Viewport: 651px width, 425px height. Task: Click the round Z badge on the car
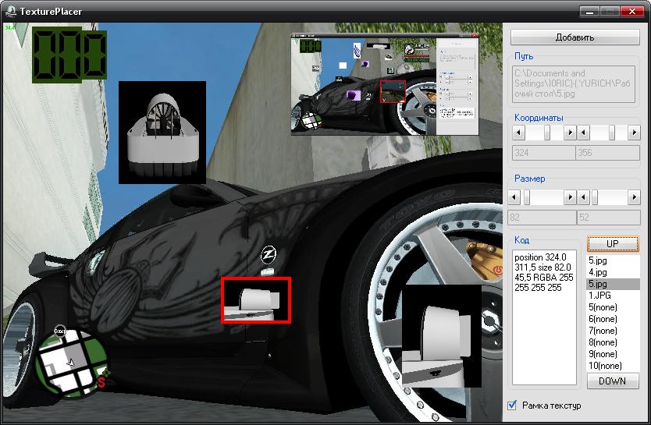click(269, 254)
